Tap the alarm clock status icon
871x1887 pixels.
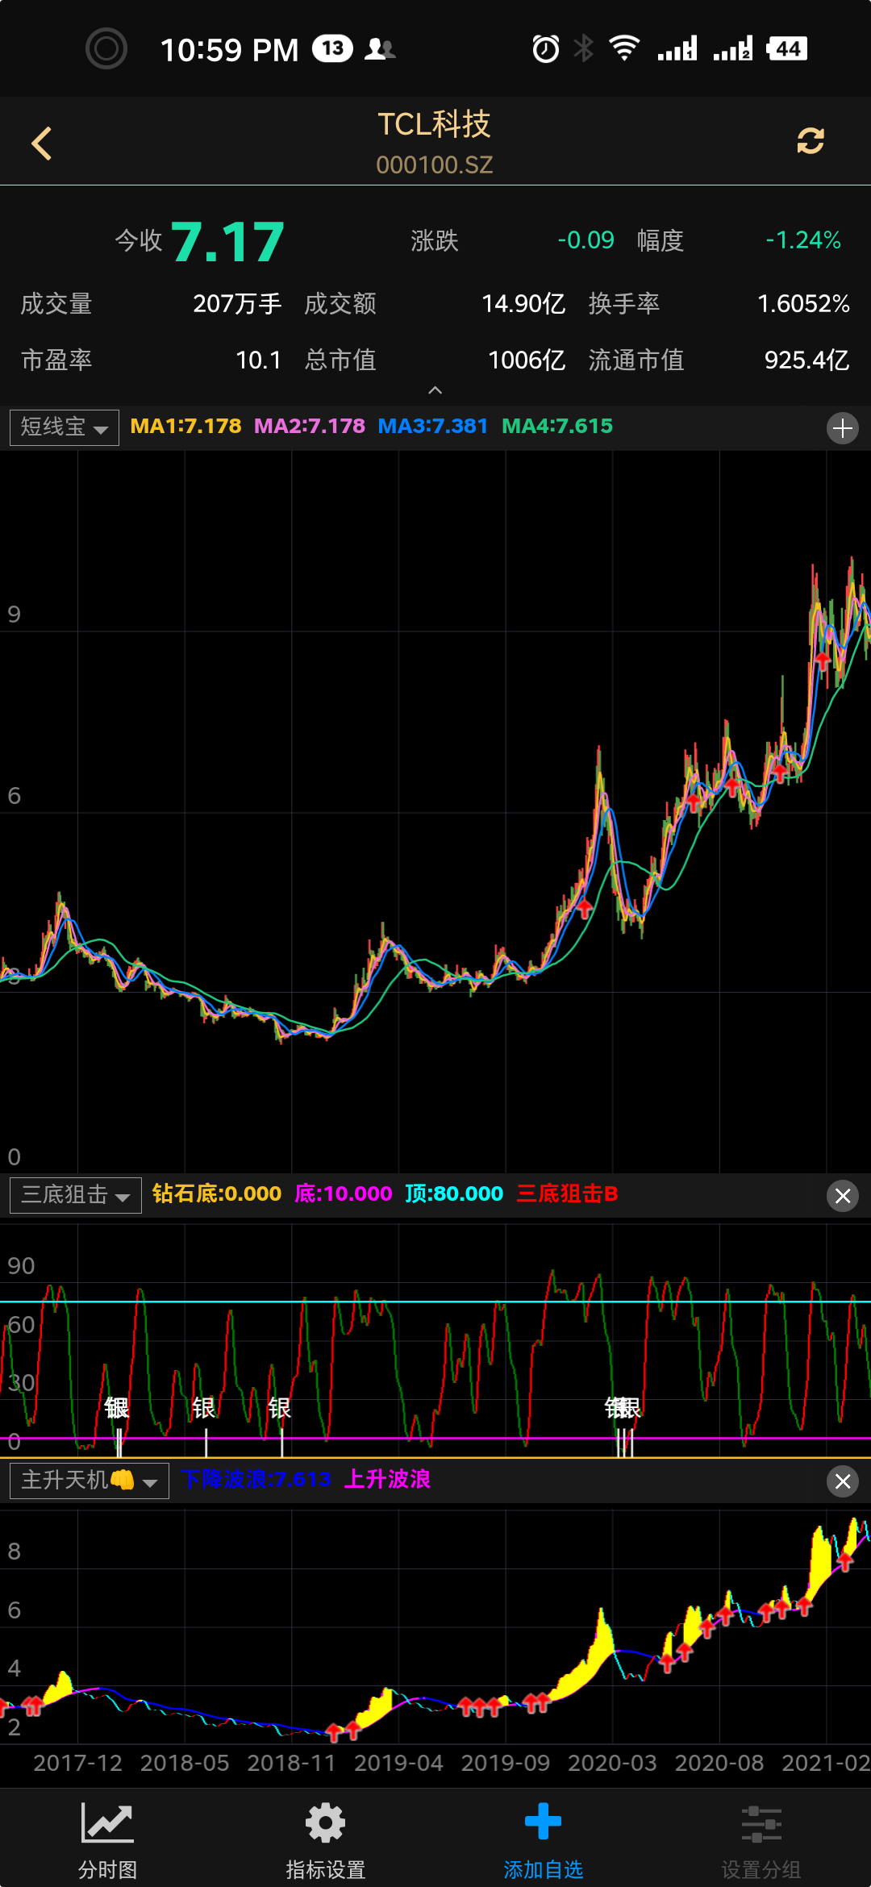(x=545, y=49)
